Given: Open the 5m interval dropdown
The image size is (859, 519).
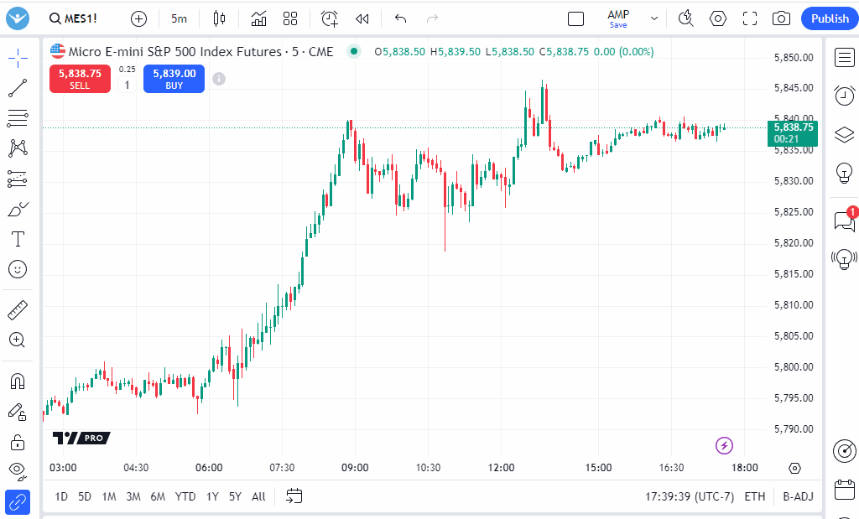Looking at the screenshot, I should [x=180, y=18].
